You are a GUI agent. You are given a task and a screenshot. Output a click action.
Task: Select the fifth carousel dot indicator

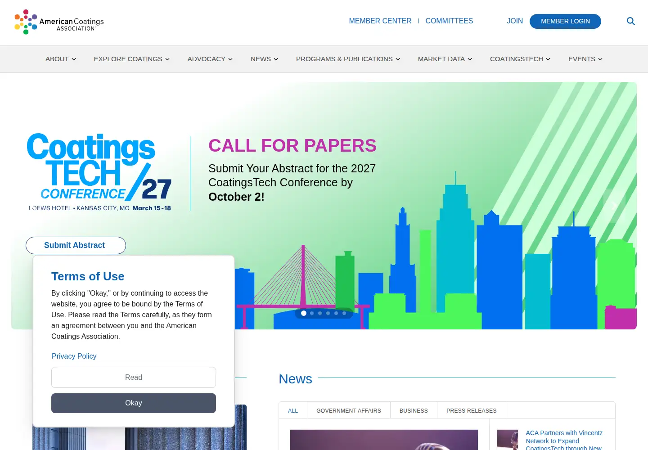(x=336, y=313)
